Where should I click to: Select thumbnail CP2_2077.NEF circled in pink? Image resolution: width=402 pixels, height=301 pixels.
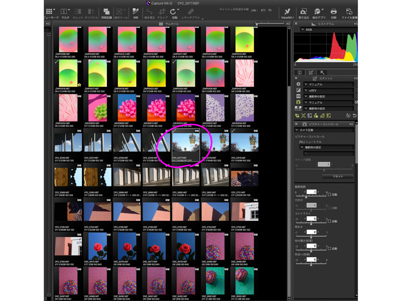click(185, 142)
